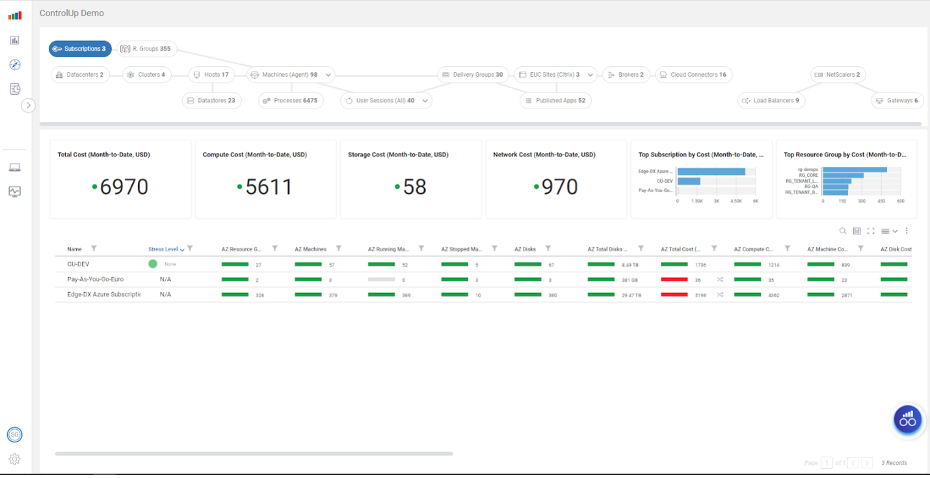930x478 pixels.
Task: Open the topology sidebar icon below the compass
Action: pyautogui.click(x=15, y=89)
